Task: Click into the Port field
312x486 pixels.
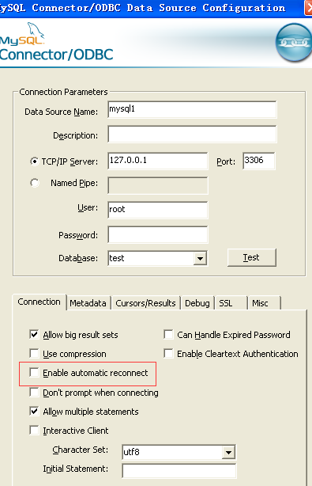Action: click(259, 161)
